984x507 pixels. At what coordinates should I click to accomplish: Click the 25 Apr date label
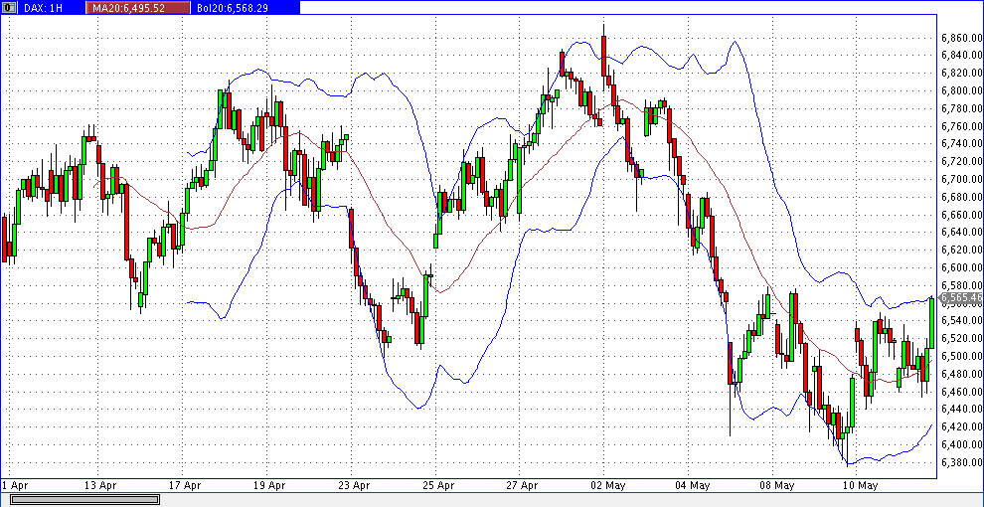tap(438, 485)
